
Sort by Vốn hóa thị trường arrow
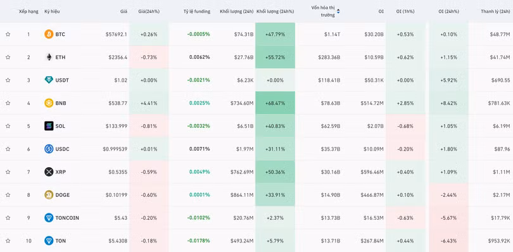tap(338, 11)
